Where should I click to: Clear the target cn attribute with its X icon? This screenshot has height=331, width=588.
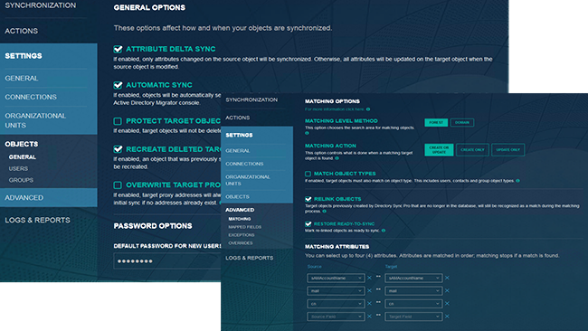pyautogui.click(x=447, y=303)
